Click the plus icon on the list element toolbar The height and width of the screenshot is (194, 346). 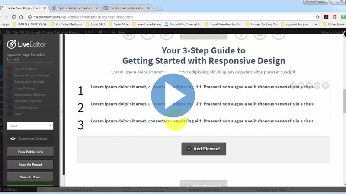(x=317, y=86)
